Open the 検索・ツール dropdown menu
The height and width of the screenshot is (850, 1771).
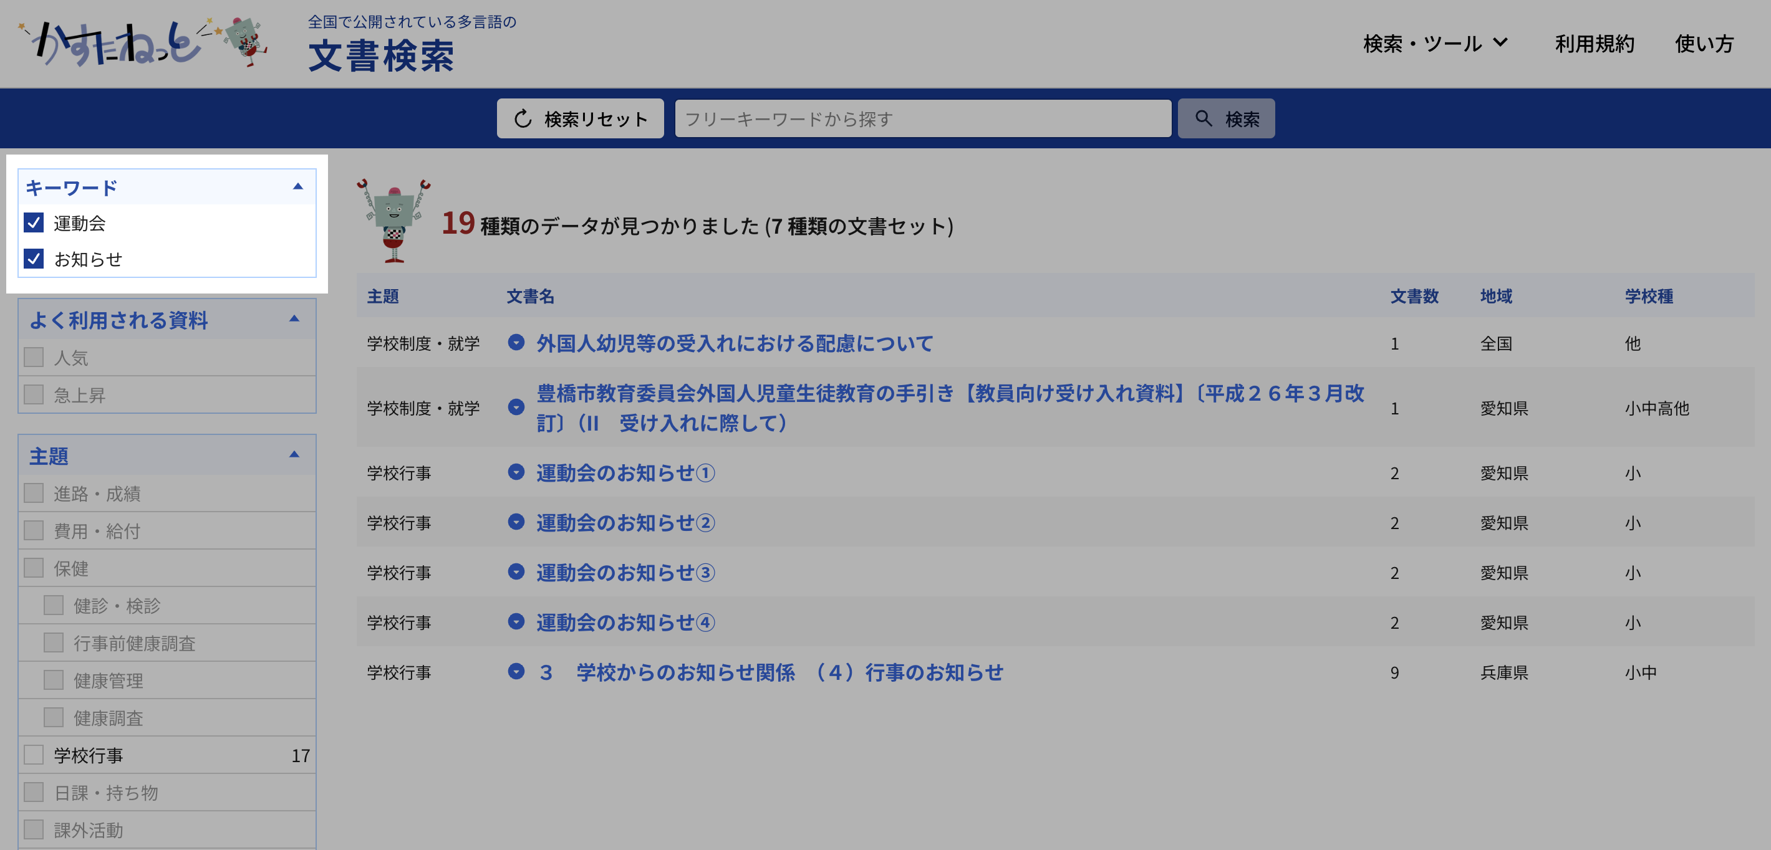point(1435,43)
